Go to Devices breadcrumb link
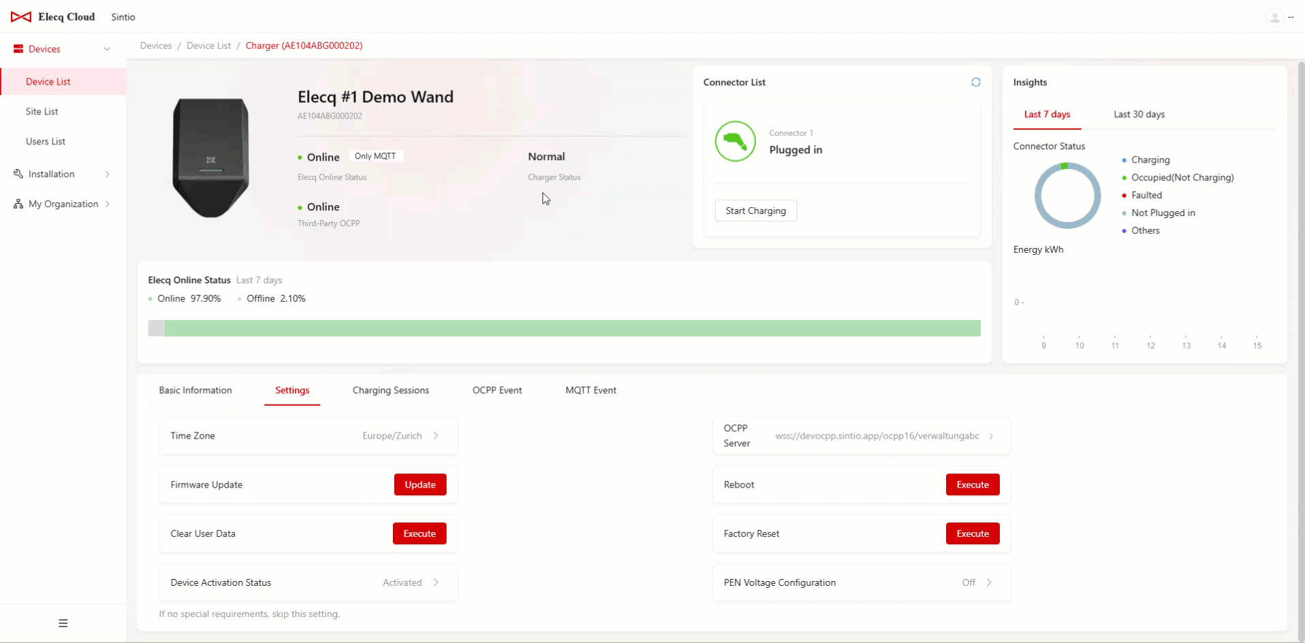Screen dimensions: 1305x643 (156, 46)
